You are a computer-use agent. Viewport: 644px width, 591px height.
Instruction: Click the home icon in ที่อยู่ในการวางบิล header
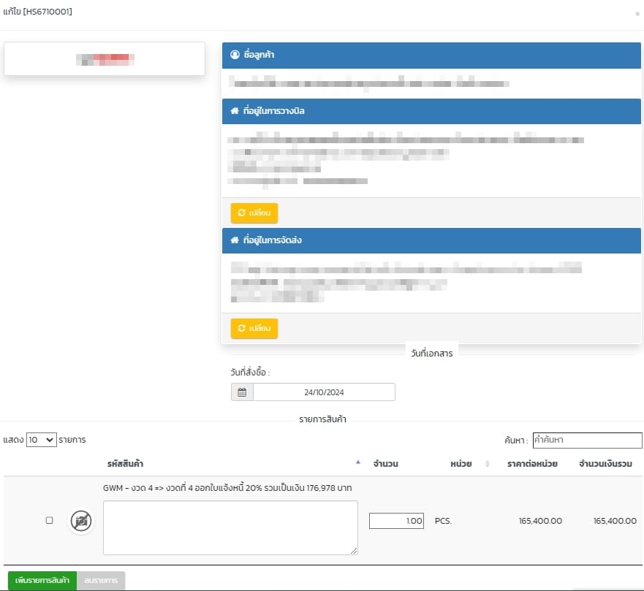pyautogui.click(x=235, y=111)
